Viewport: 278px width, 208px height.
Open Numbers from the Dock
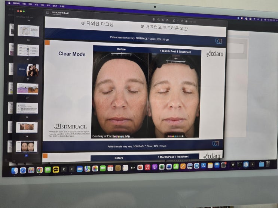[176, 167]
